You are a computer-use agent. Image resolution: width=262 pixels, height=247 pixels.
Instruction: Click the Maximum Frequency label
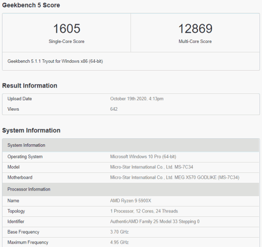(28, 243)
